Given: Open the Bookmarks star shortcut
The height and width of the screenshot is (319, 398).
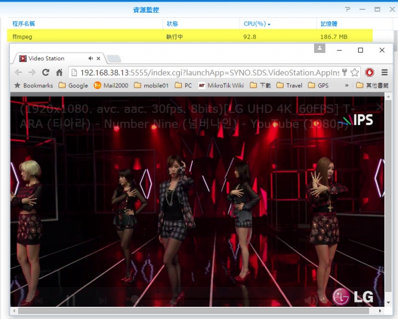Looking at the screenshot, I should pyautogui.click(x=34, y=86).
